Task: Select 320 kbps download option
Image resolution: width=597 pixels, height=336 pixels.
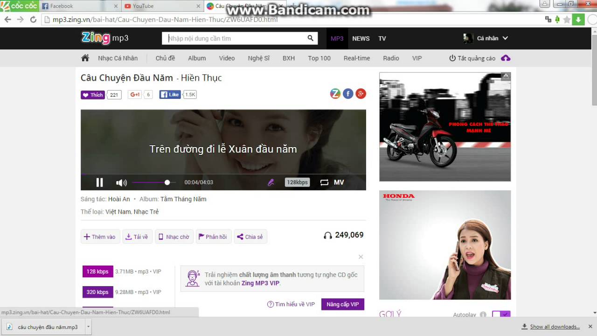Action: point(97,292)
